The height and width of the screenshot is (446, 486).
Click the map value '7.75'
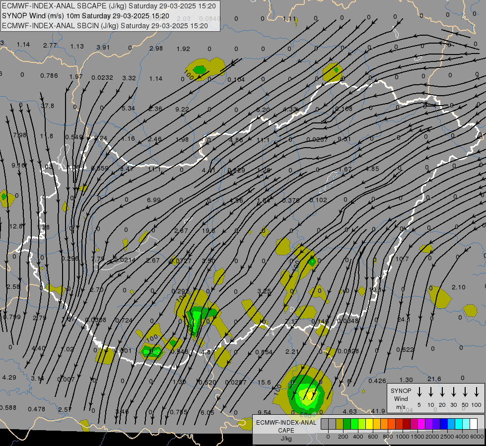tap(98, 259)
